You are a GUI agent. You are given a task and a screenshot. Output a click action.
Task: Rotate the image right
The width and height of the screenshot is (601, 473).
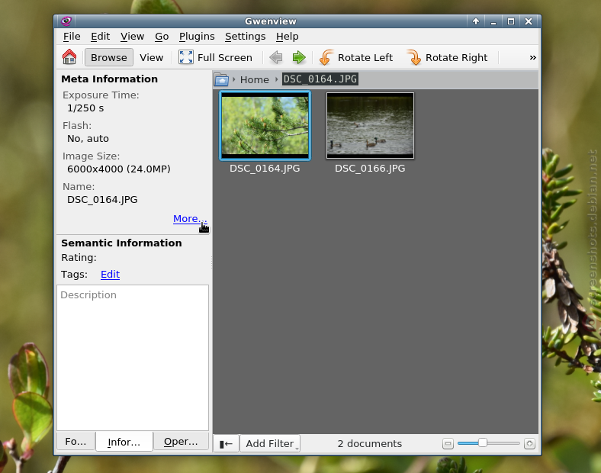[x=447, y=57]
